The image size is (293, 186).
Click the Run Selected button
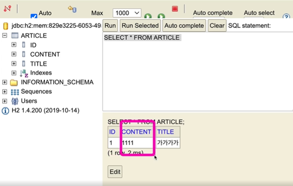[x=140, y=26]
